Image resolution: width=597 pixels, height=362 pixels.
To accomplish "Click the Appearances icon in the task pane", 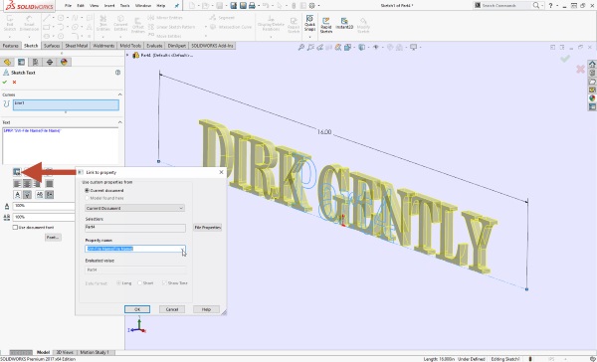I will click(x=592, y=98).
